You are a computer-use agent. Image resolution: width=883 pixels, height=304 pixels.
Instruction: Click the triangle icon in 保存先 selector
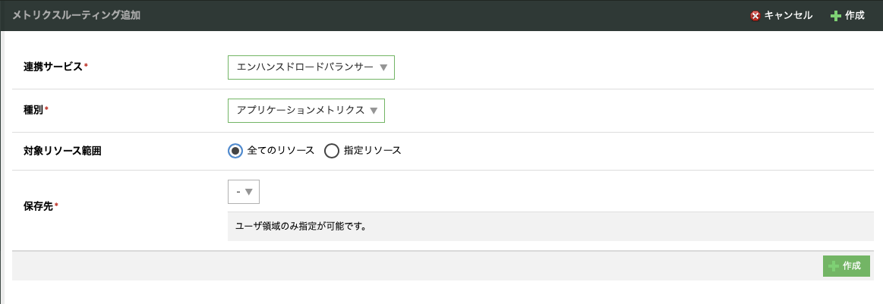click(249, 192)
